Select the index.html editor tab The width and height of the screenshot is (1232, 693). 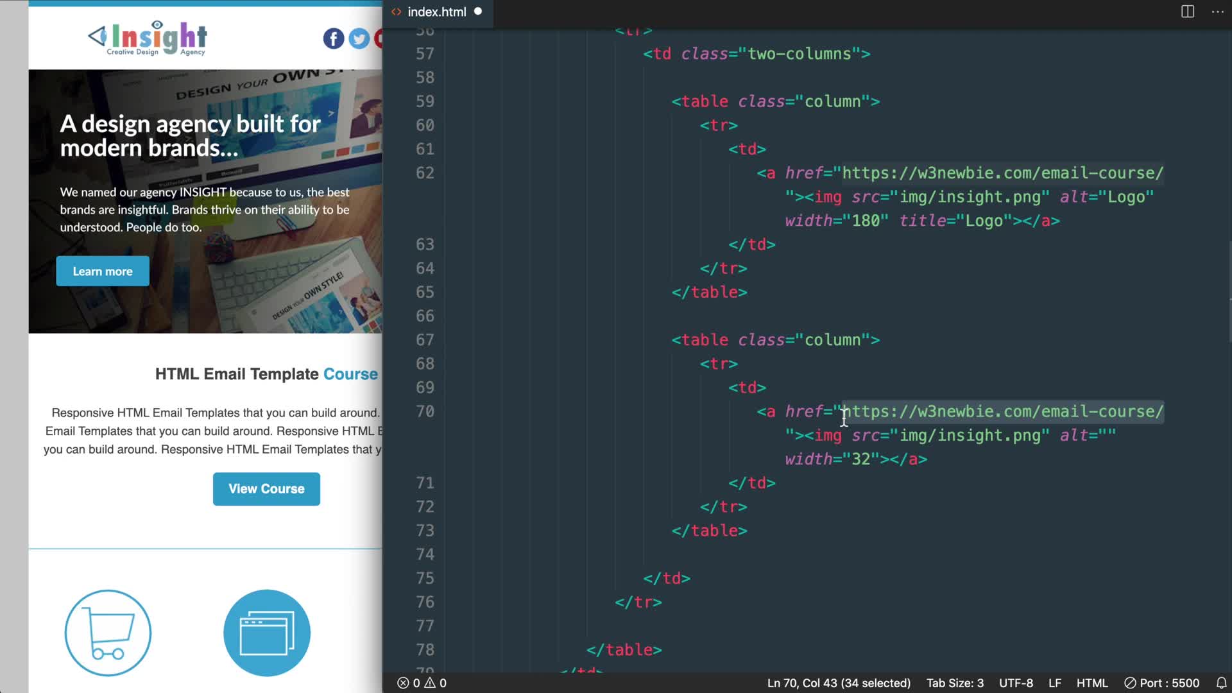point(436,12)
